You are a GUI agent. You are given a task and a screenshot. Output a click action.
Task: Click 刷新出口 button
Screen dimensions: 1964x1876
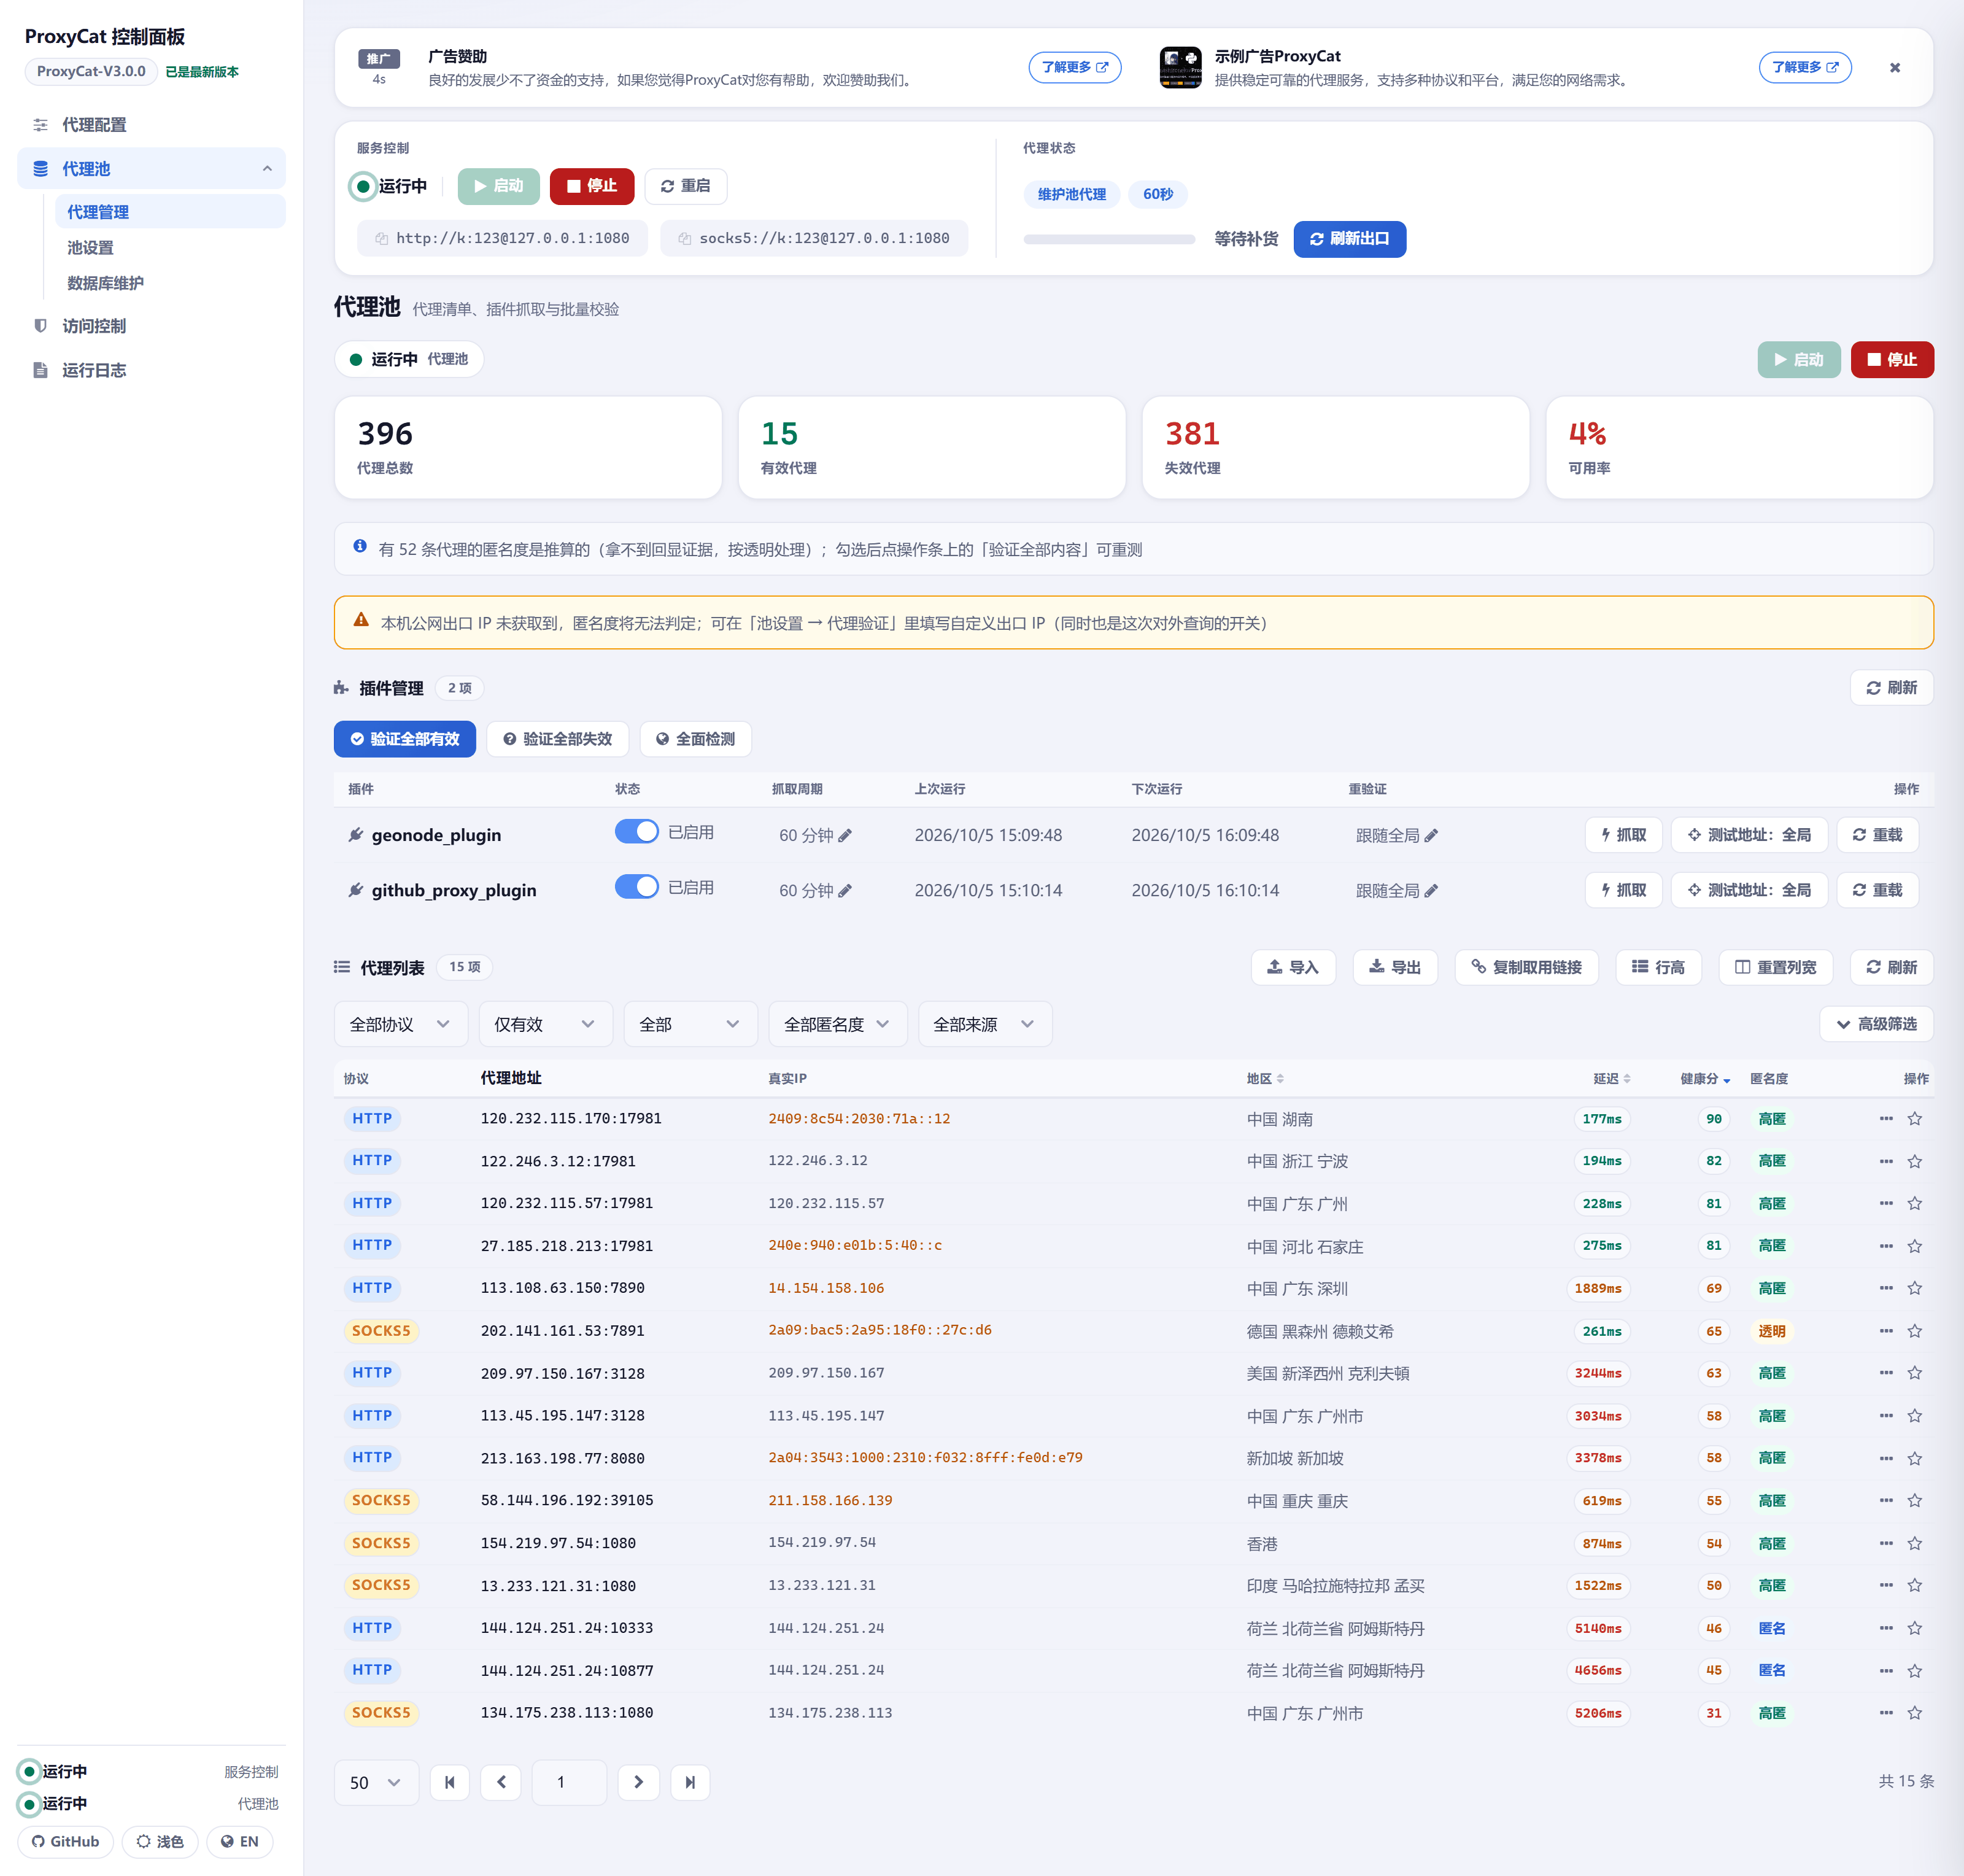coord(1349,239)
